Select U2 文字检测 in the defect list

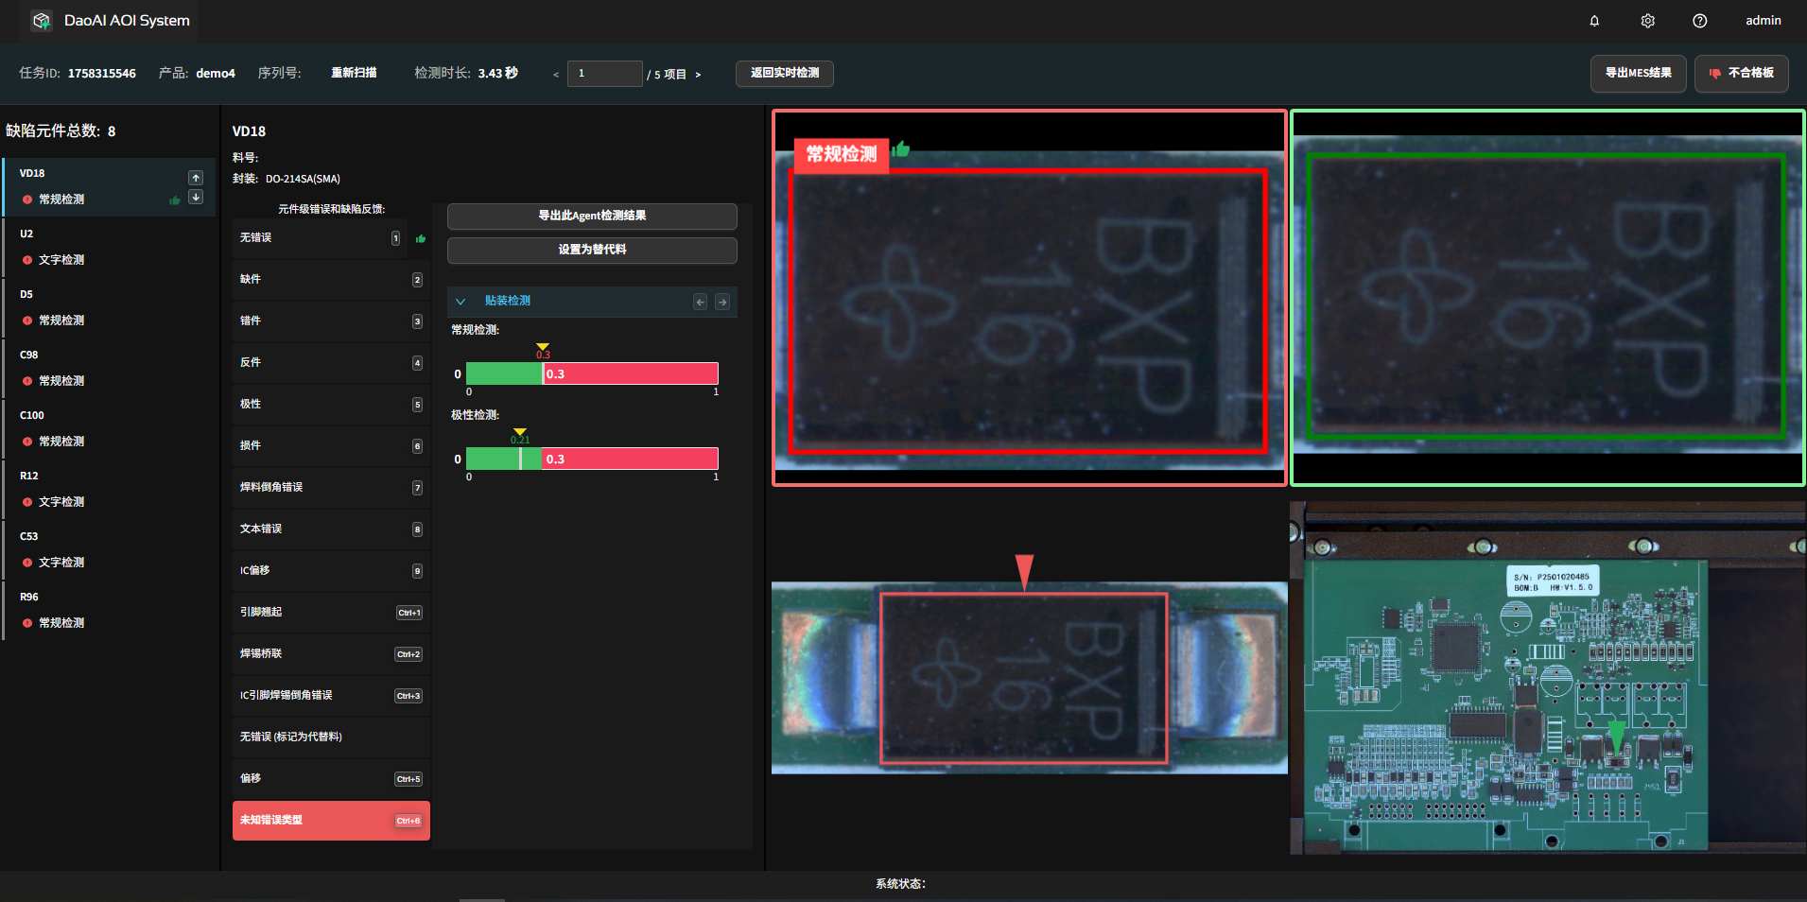pyautogui.click(x=61, y=260)
